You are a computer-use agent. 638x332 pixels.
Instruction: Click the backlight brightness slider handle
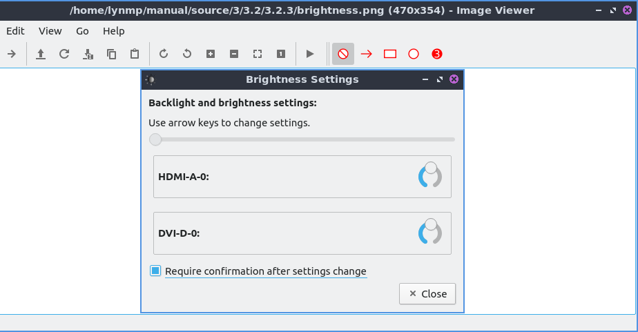155,139
